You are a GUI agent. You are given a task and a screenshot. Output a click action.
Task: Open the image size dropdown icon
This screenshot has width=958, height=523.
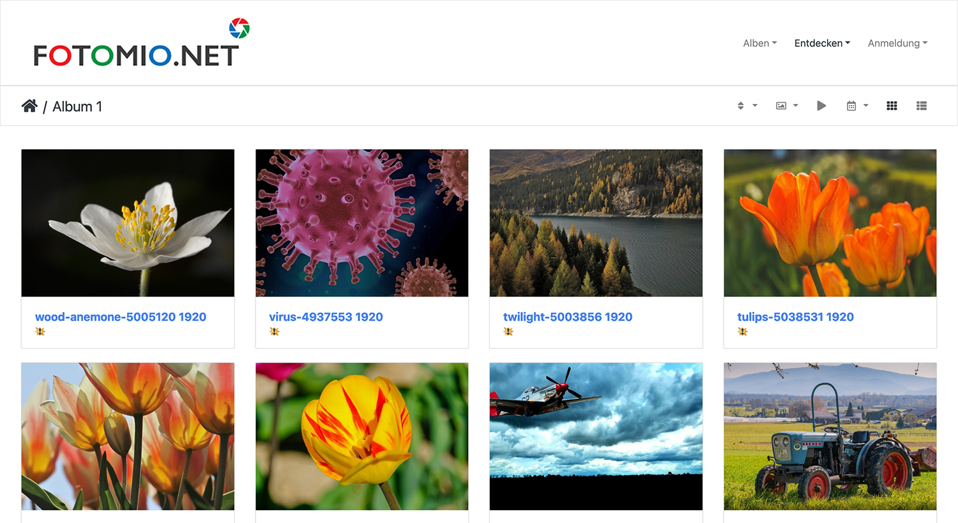coord(787,106)
